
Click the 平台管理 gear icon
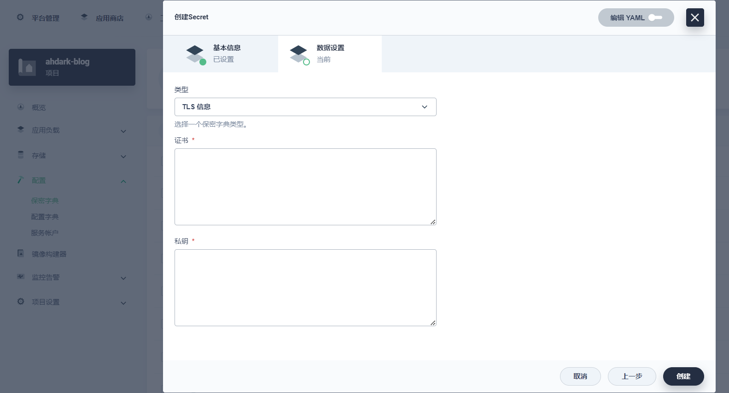[x=20, y=18]
